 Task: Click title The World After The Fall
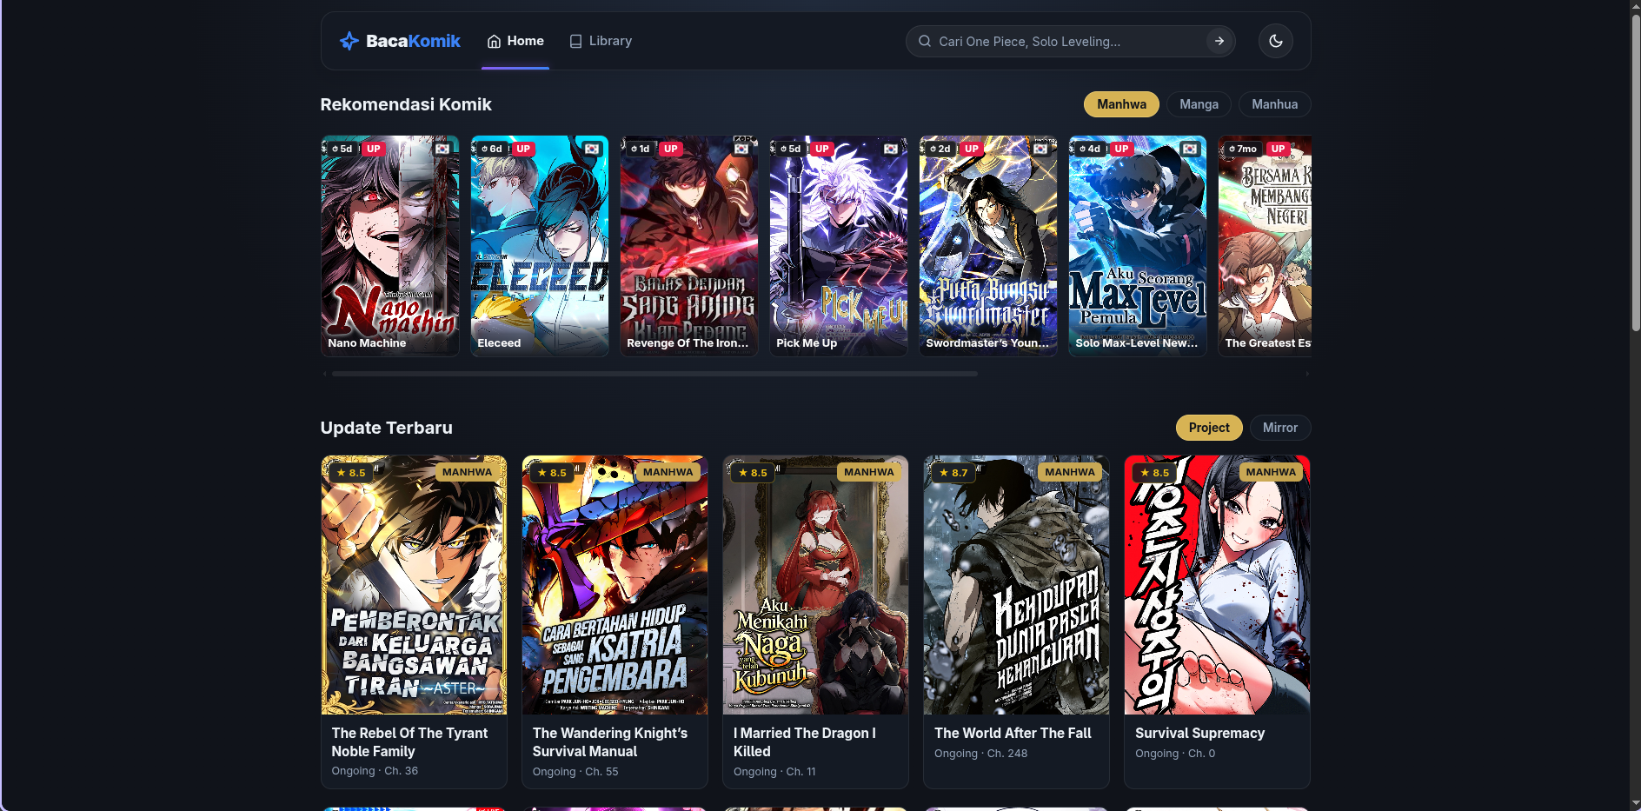pos(1013,733)
